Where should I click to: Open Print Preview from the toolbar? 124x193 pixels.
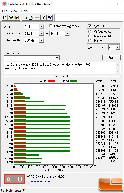(x=31, y=17)
